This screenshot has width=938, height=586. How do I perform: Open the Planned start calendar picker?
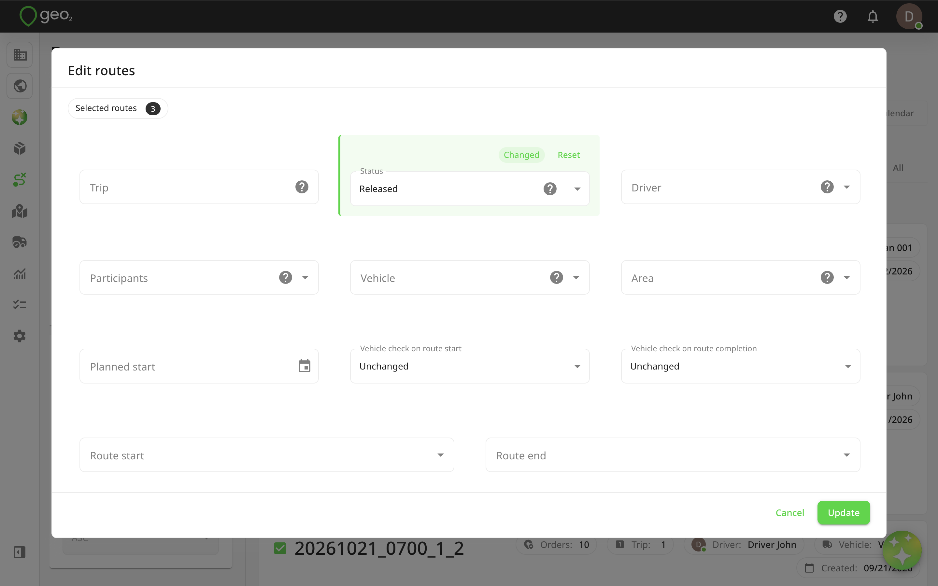pos(305,366)
